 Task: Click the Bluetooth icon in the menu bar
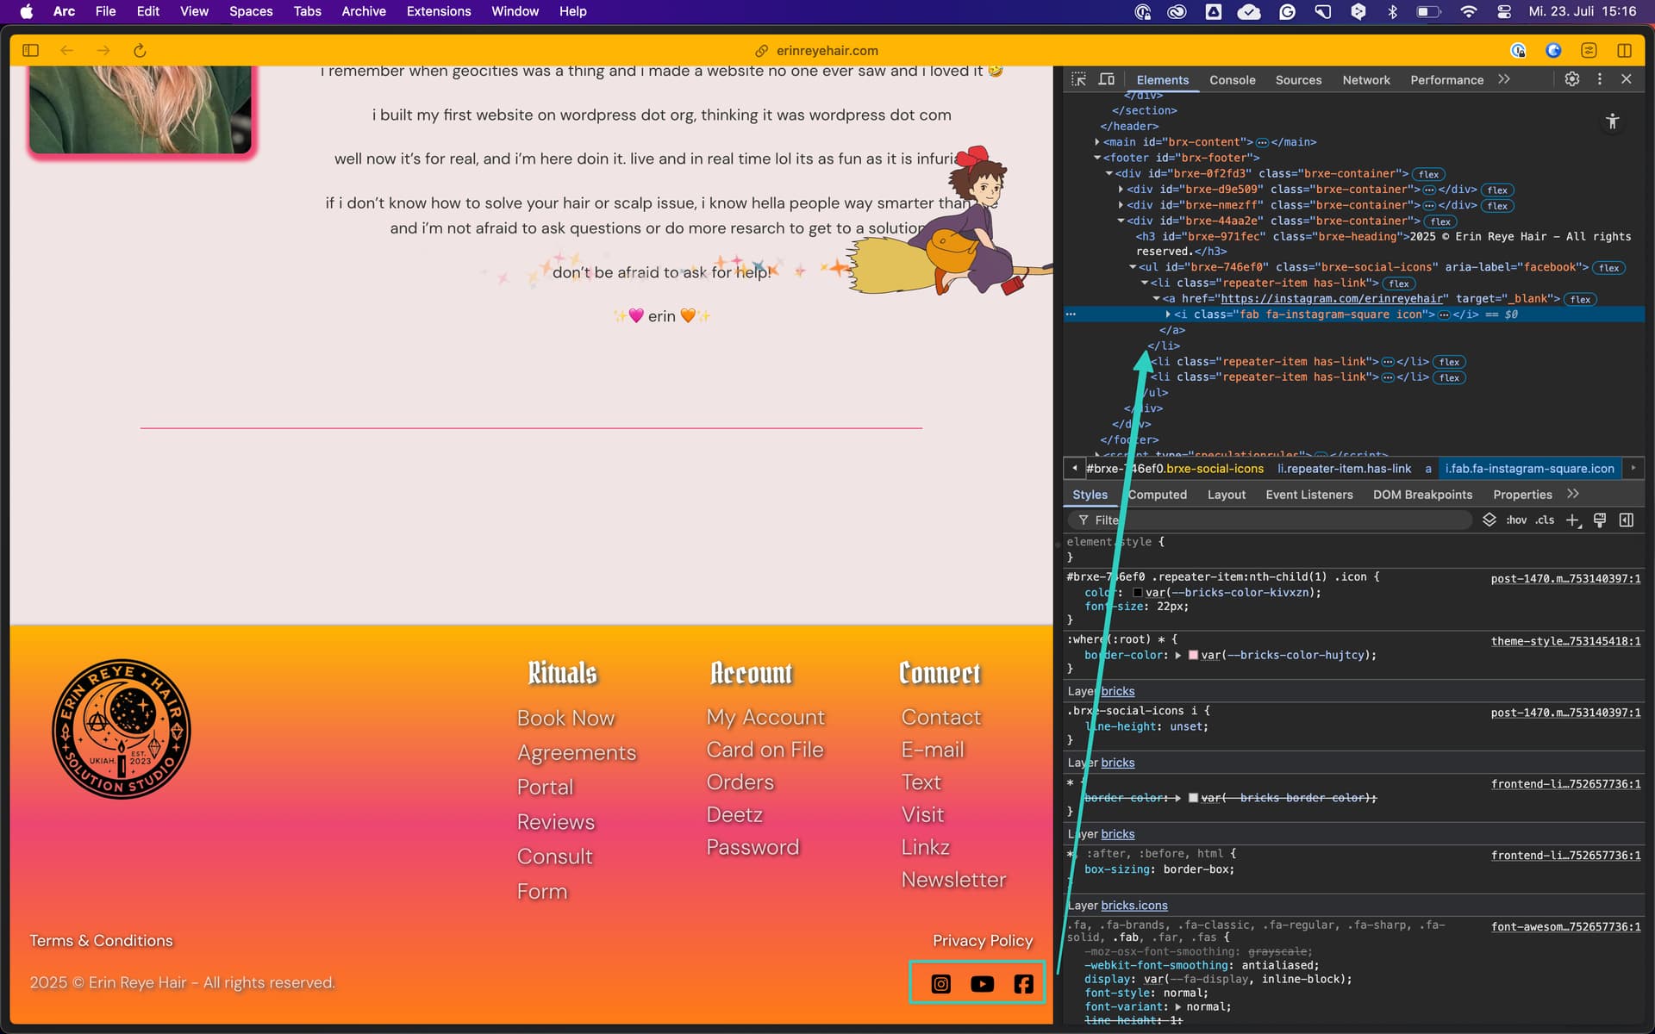point(1392,11)
